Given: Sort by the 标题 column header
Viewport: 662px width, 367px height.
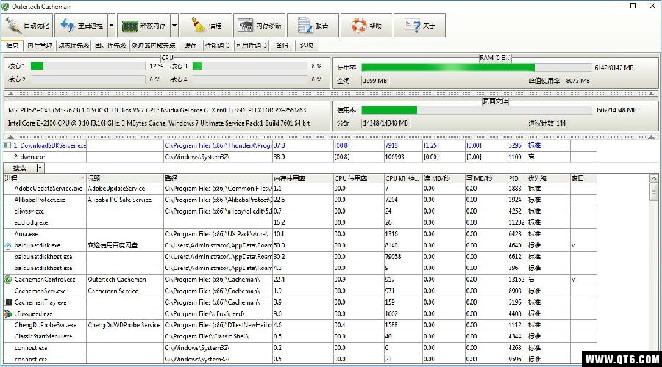Looking at the screenshot, I should (125, 178).
